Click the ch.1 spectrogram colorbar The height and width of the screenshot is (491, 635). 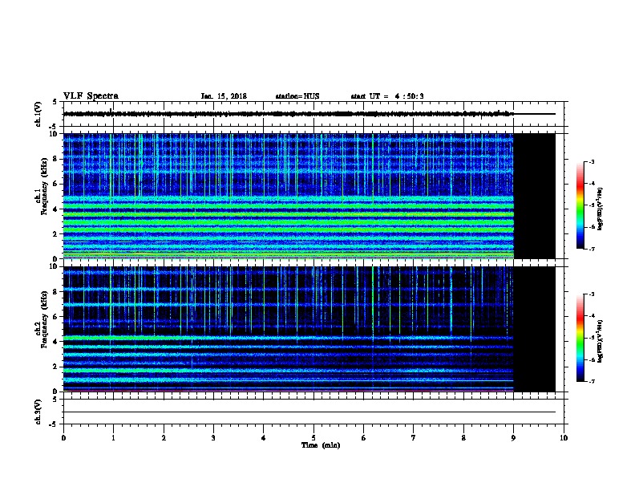tap(580, 205)
